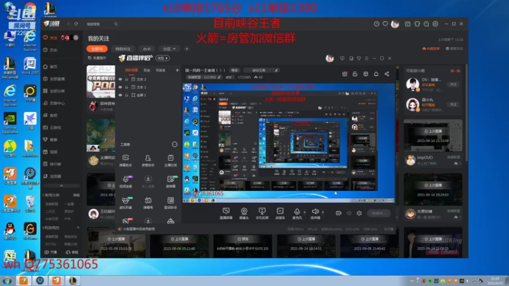This screenshot has height=286, width=509.
Task: Follow DS streamer with 关注 button
Action: pyautogui.click(x=453, y=85)
